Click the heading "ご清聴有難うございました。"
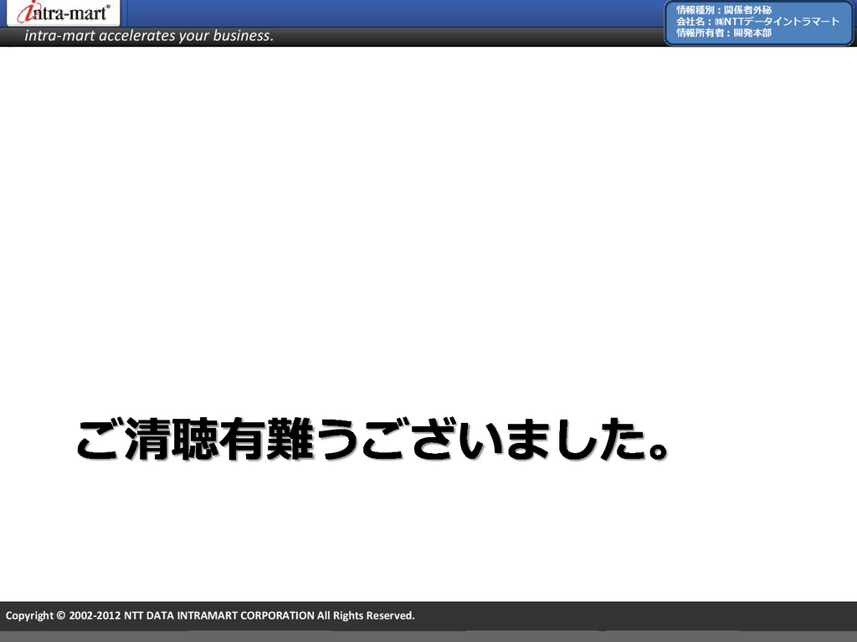The height and width of the screenshot is (642, 857). point(372,440)
